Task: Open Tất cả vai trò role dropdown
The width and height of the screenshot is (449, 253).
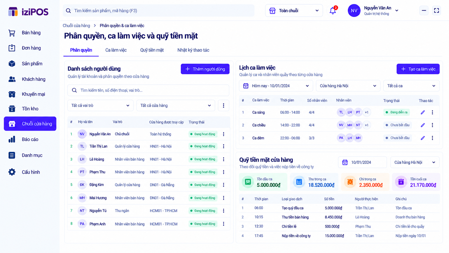Action: click(100, 106)
